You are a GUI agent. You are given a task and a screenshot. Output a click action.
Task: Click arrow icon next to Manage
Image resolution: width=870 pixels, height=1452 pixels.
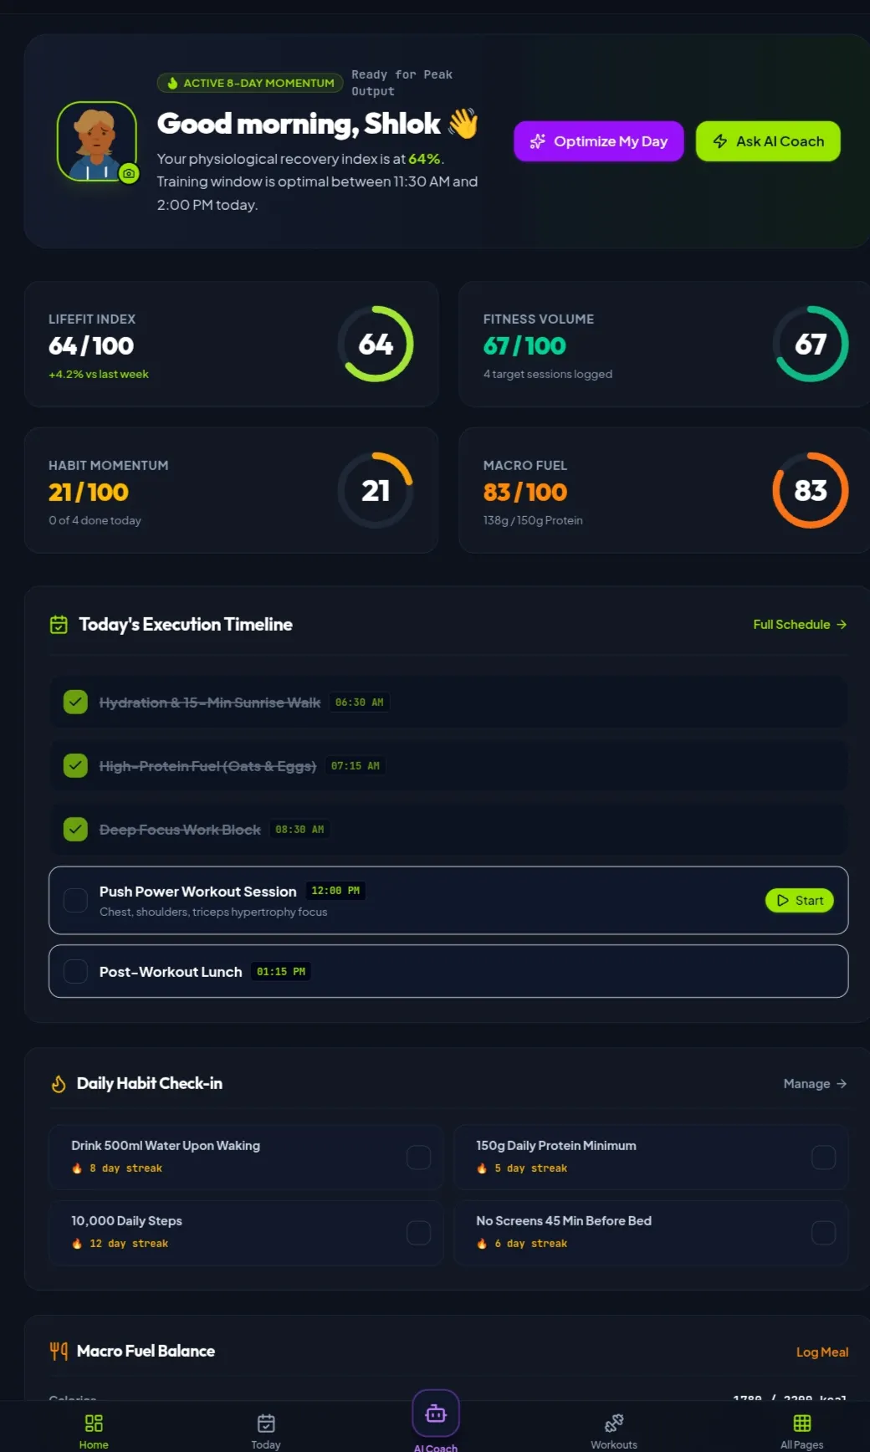[842, 1084]
